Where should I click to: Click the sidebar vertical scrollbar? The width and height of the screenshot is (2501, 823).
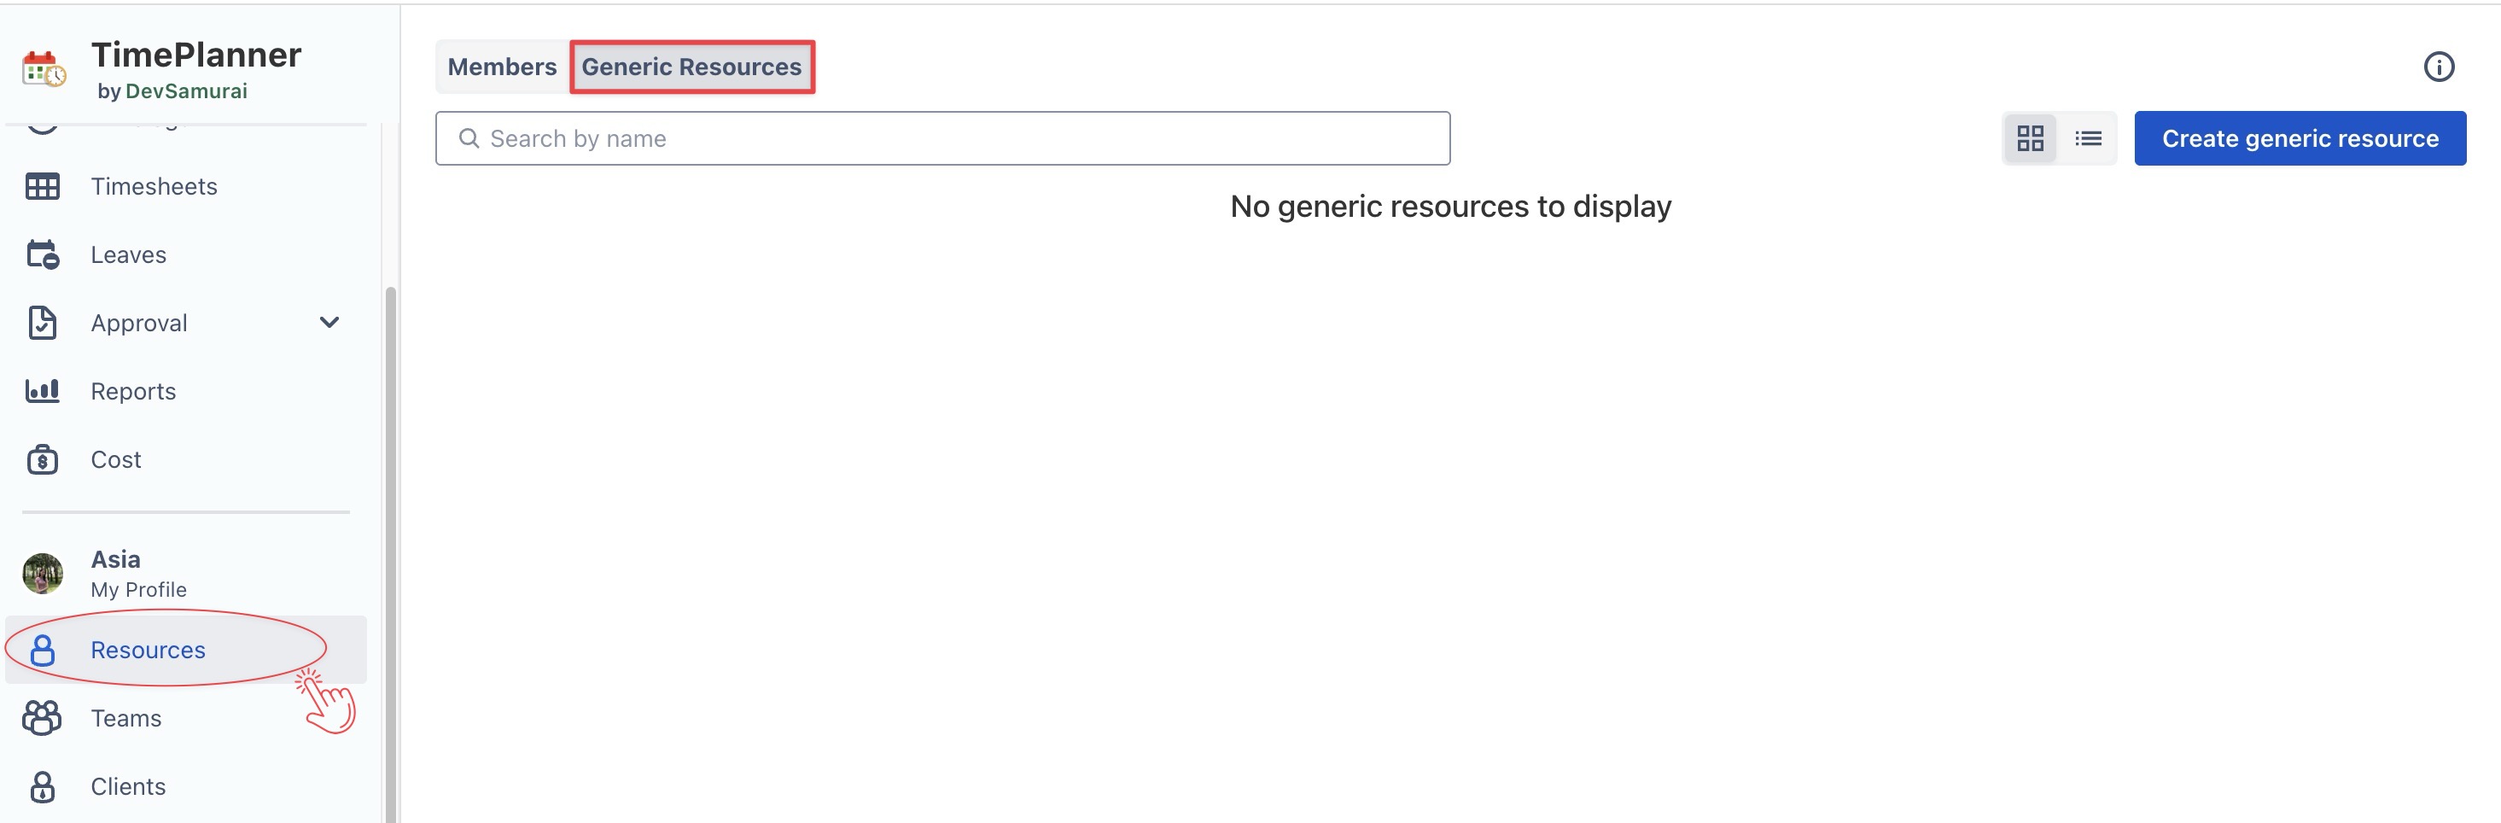[x=390, y=553]
